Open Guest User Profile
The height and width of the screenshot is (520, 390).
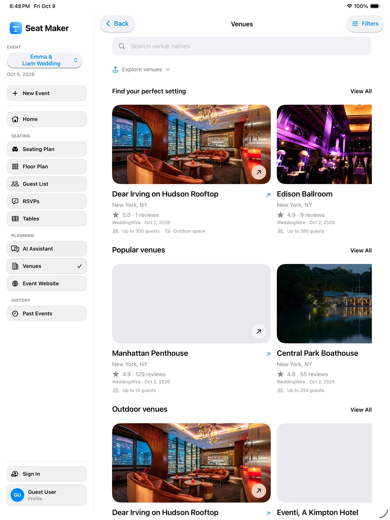click(x=47, y=495)
